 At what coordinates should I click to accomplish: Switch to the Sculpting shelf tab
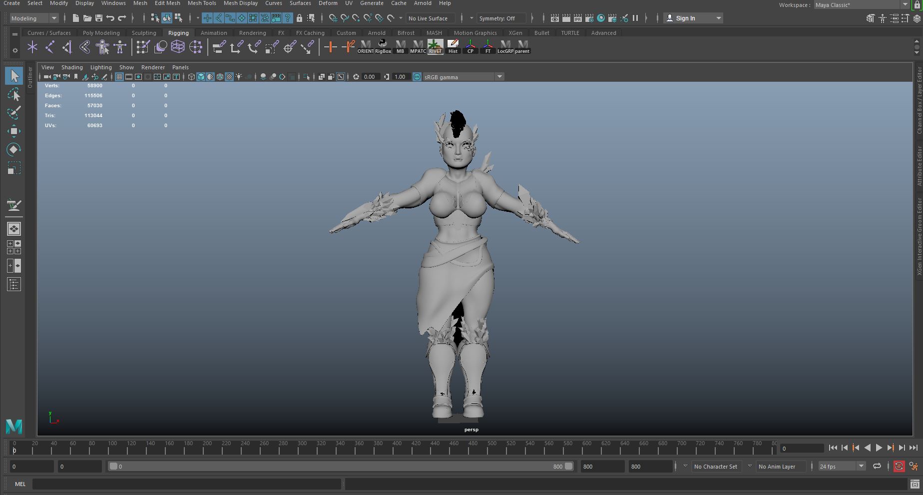[x=144, y=33]
